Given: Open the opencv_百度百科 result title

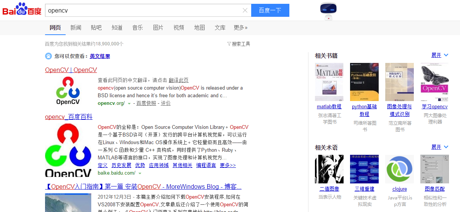Looking at the screenshot, I should coord(69,117).
